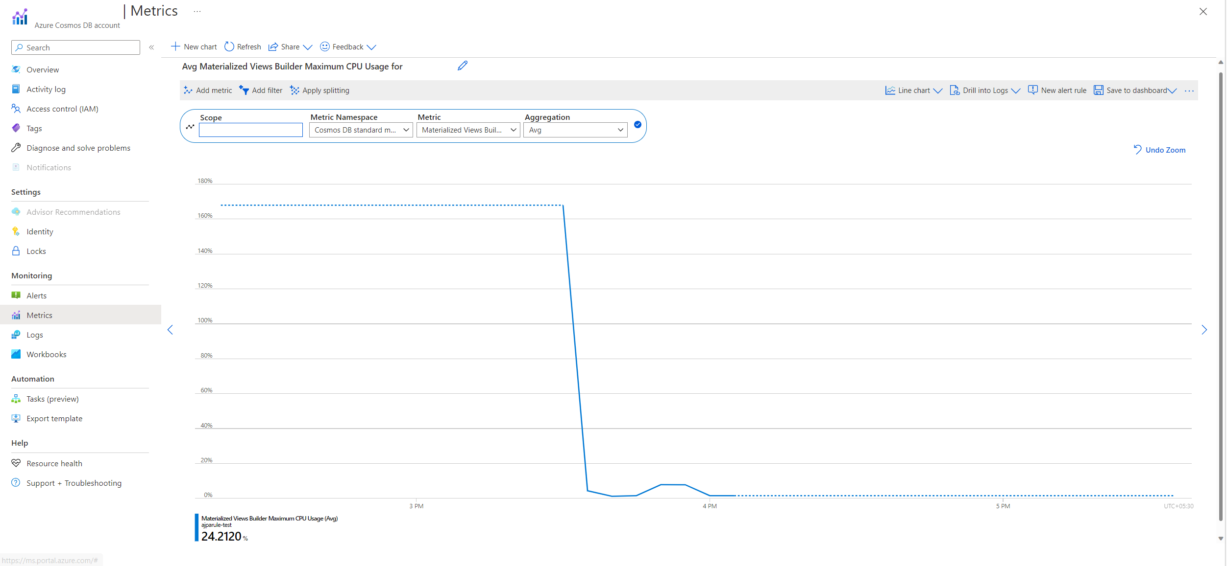Click the Undo Zoom icon

click(x=1138, y=150)
